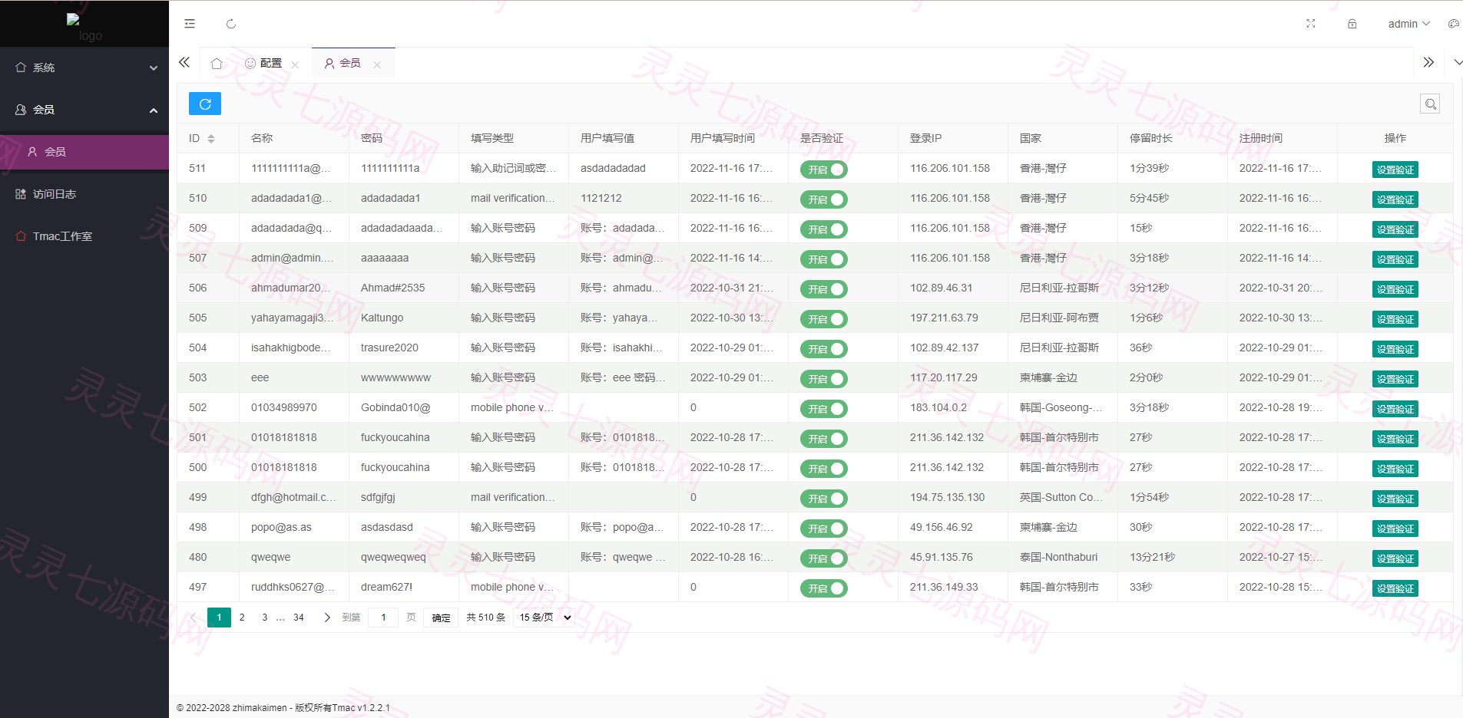This screenshot has height=718, width=1463.
Task: Click the 确定 page jump button
Action: 441,618
